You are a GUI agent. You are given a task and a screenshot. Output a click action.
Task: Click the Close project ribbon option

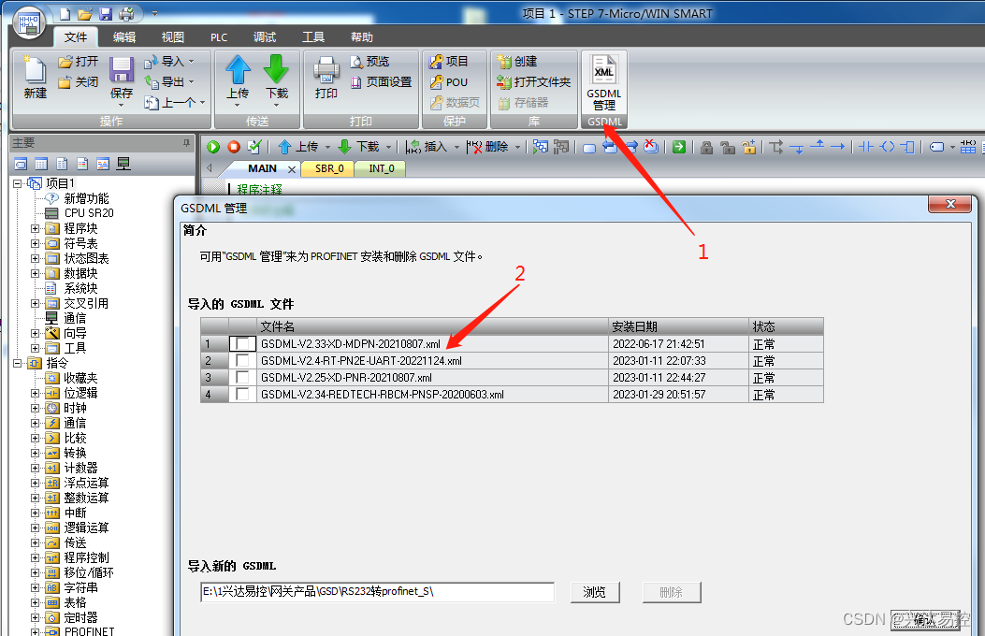79,82
